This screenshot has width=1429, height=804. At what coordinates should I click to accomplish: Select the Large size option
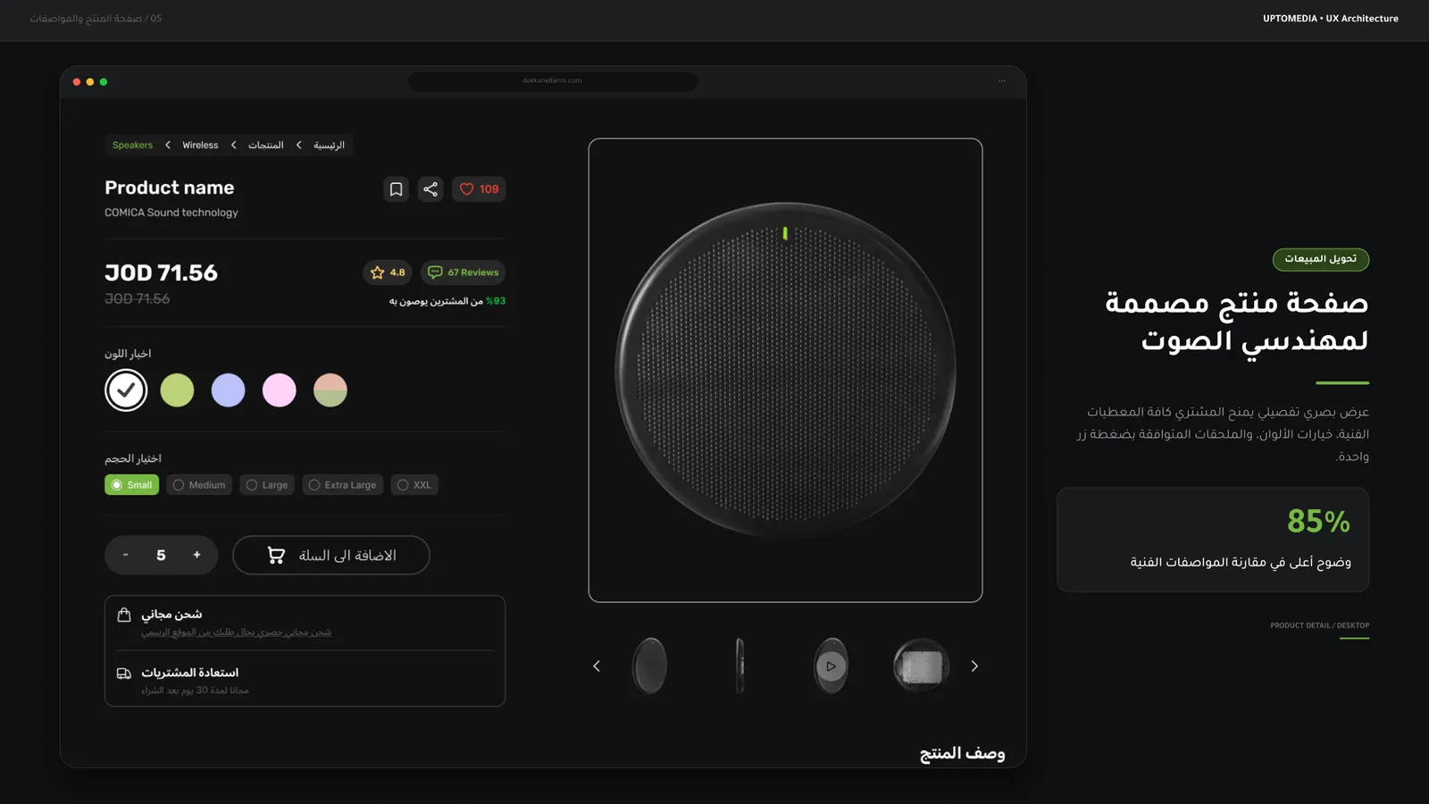267,485
